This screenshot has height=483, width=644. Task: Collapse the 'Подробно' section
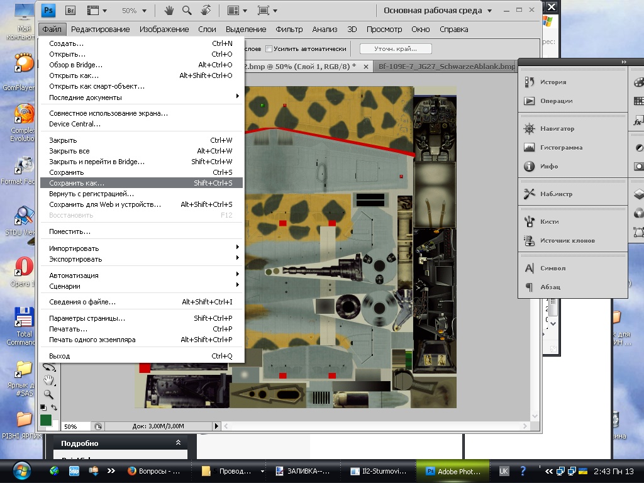pos(178,443)
